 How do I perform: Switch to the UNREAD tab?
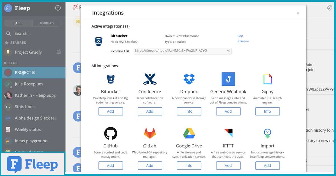(47, 23)
